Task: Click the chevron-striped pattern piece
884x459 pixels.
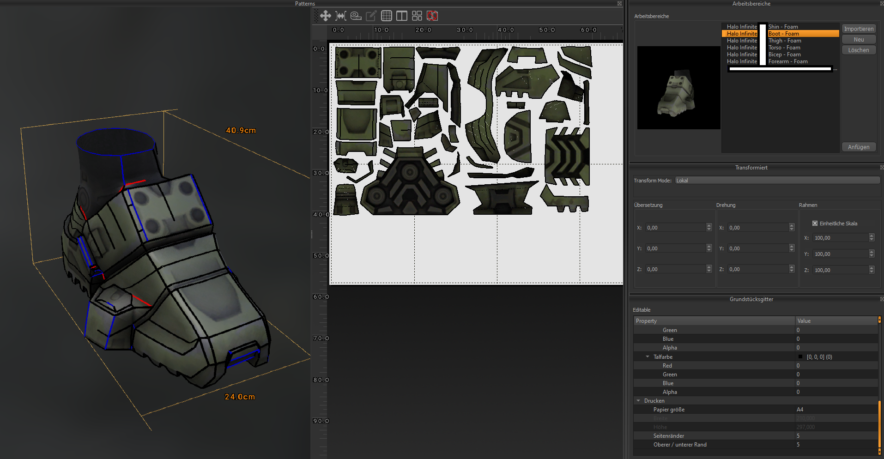Action: pos(567,156)
